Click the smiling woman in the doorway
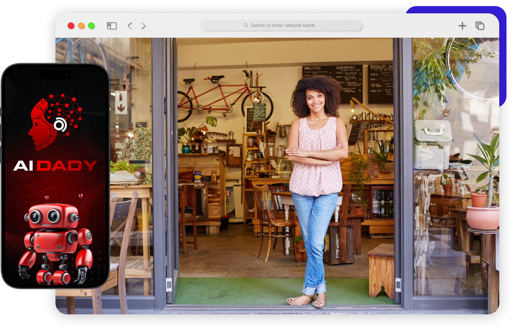The image size is (514, 330). (x=316, y=174)
